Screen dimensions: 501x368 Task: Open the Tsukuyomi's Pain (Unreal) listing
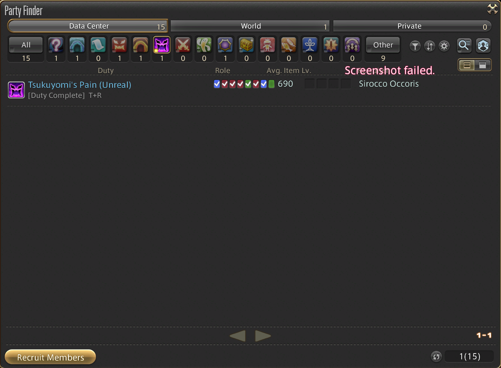click(249, 90)
